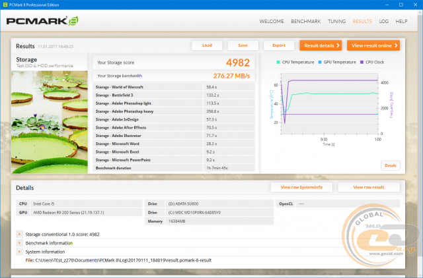Select Storage - Microsoft Excel row
This screenshot has width=423, height=278.
click(x=174, y=152)
